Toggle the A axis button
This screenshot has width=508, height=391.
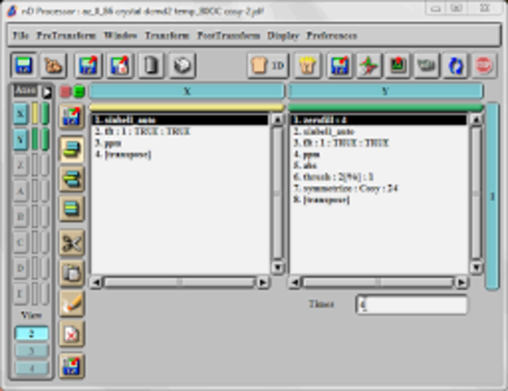tap(20, 191)
